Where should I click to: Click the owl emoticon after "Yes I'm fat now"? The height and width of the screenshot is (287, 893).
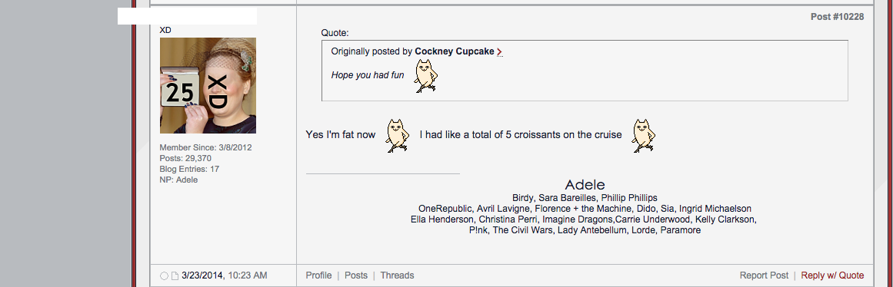398,135
